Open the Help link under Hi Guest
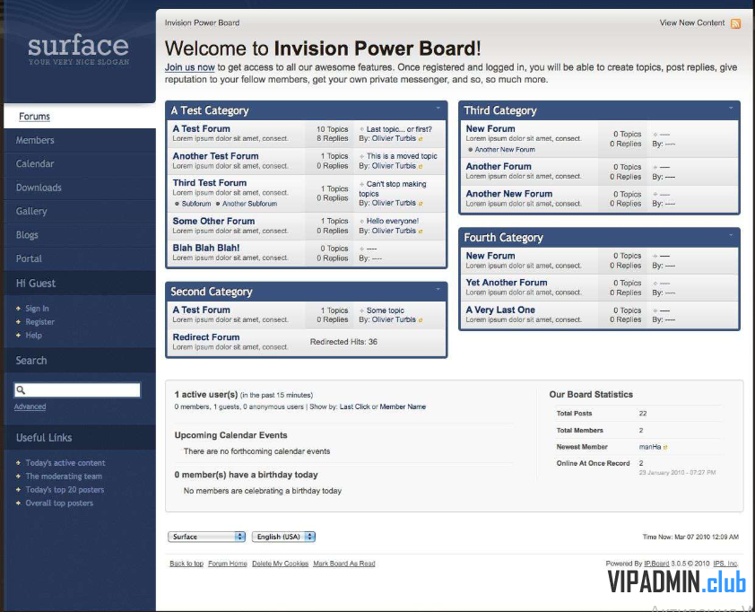755x612 pixels. point(34,336)
